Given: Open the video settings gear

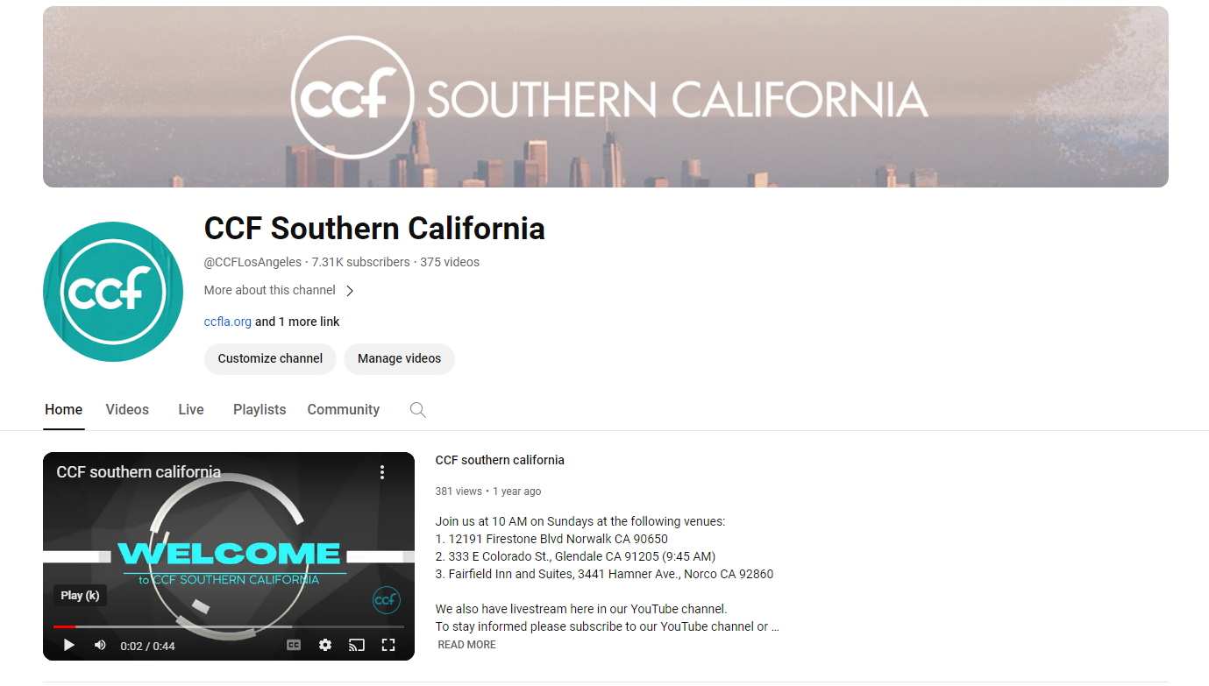Looking at the screenshot, I should click(325, 645).
